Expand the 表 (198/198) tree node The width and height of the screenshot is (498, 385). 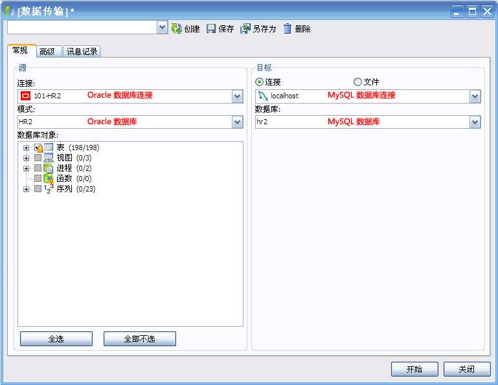26,148
